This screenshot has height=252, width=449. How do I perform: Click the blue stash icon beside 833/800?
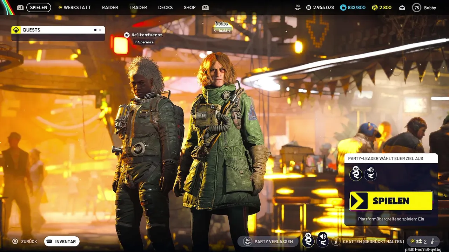pyautogui.click(x=343, y=7)
